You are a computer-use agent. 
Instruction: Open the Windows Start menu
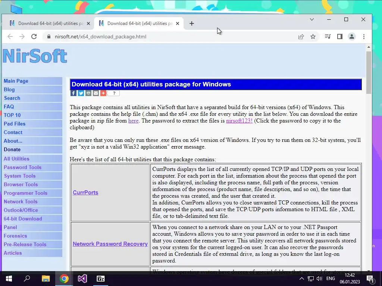tap(9, 279)
